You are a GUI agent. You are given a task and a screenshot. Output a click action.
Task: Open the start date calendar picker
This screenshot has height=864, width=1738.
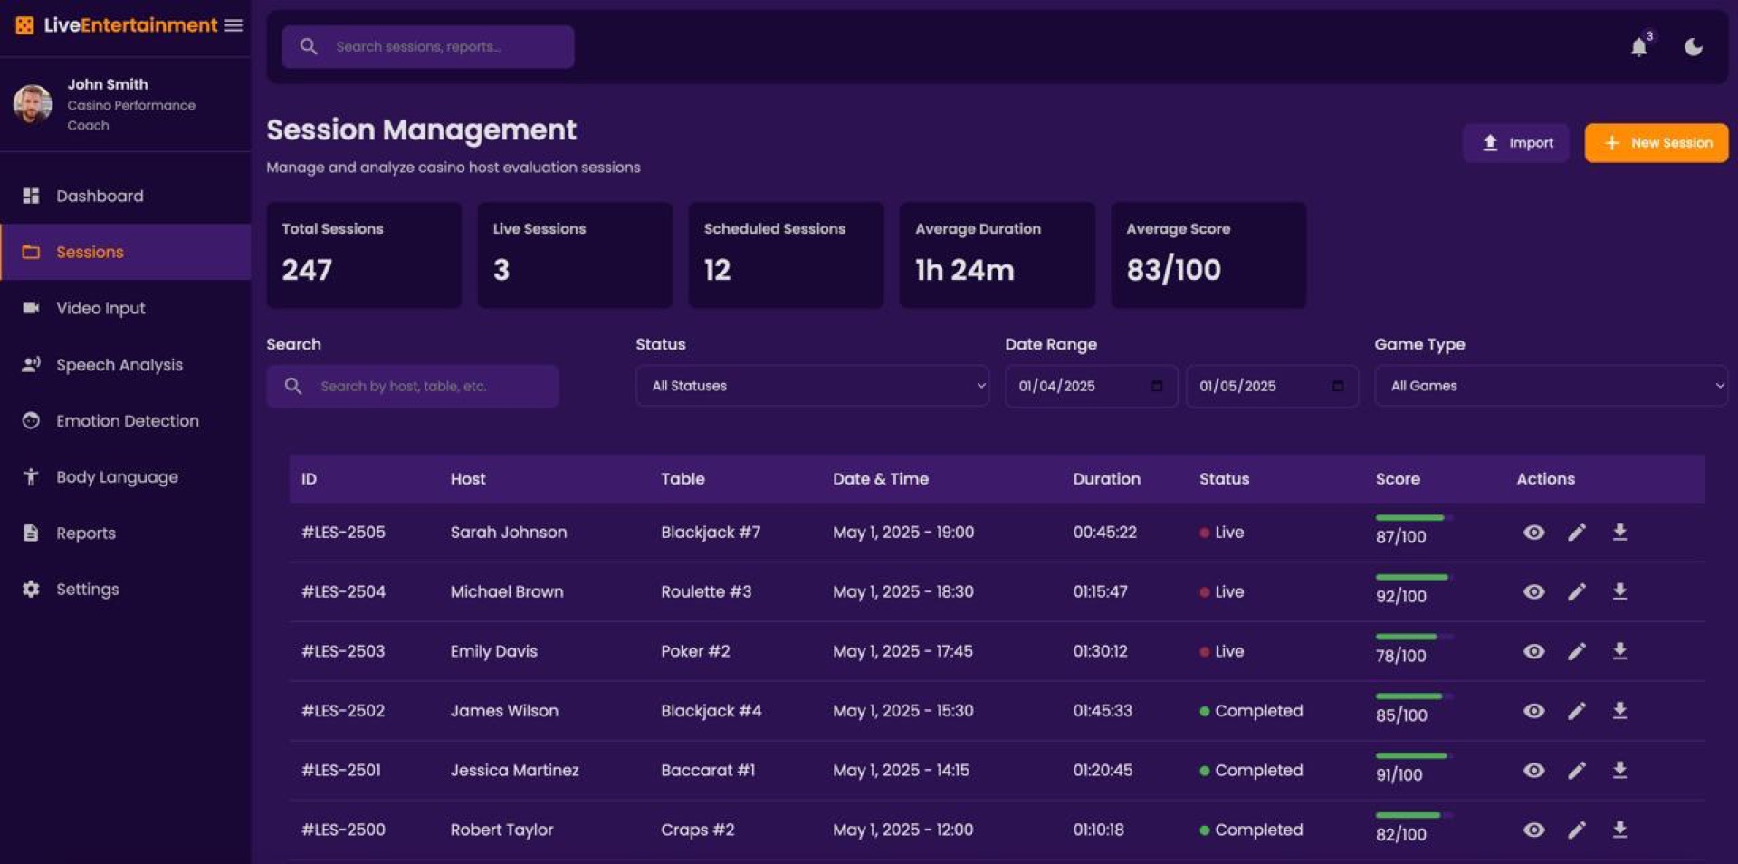1156,386
